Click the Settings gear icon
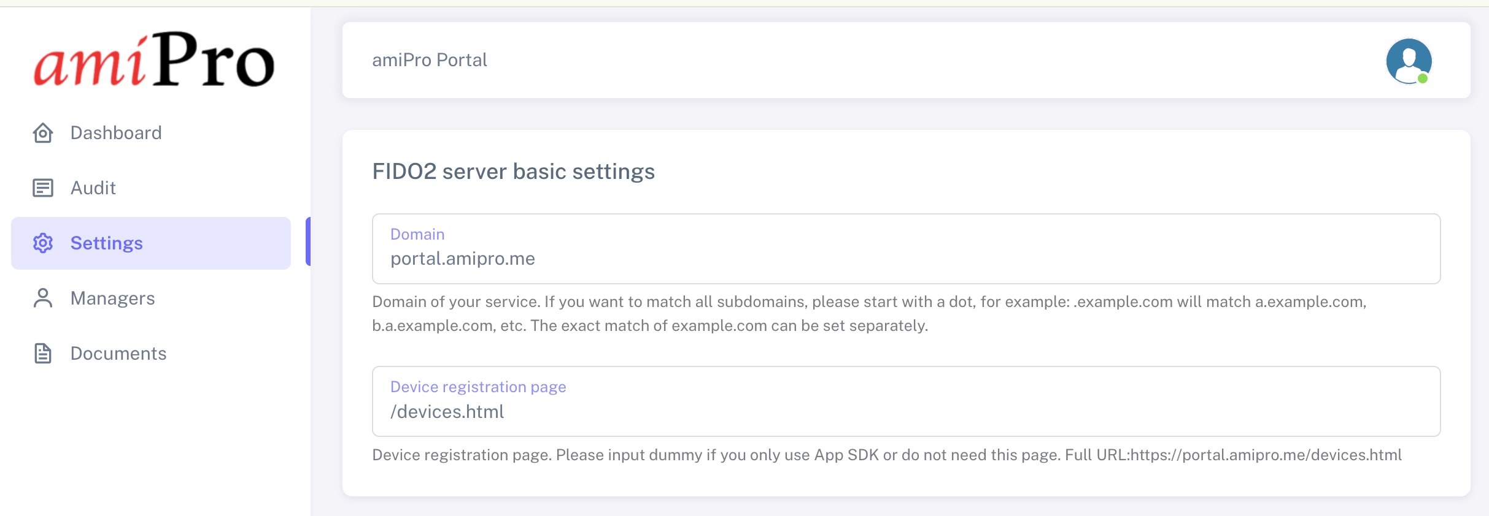The image size is (1489, 516). [x=43, y=243]
